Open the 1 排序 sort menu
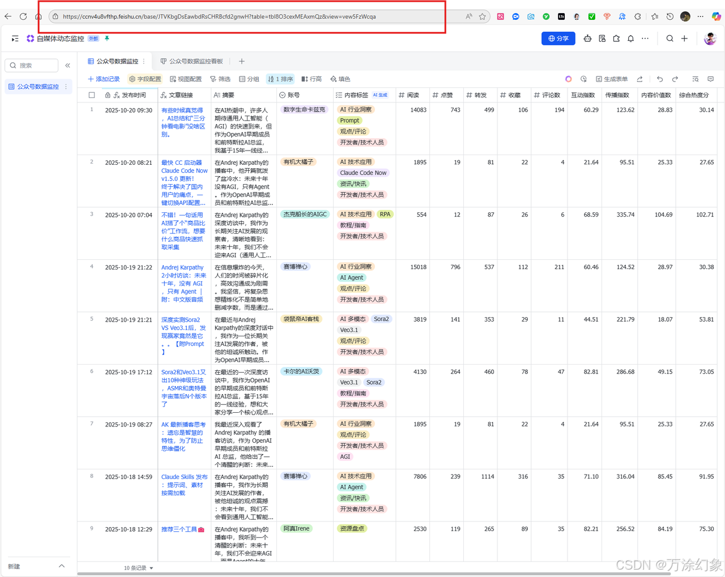The image size is (725, 577). 280,79
